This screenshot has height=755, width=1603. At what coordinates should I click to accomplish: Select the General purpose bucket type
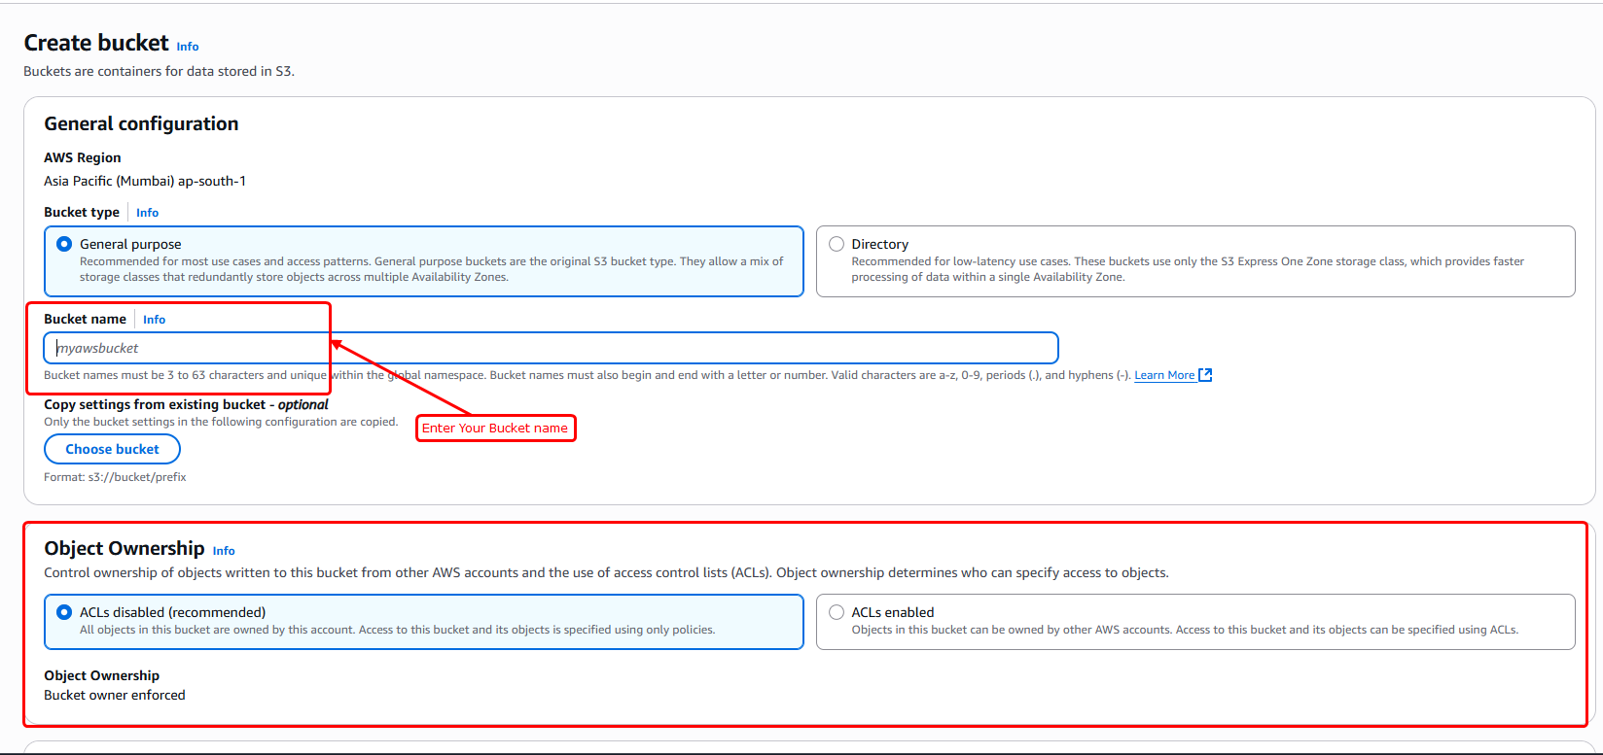[x=64, y=244]
